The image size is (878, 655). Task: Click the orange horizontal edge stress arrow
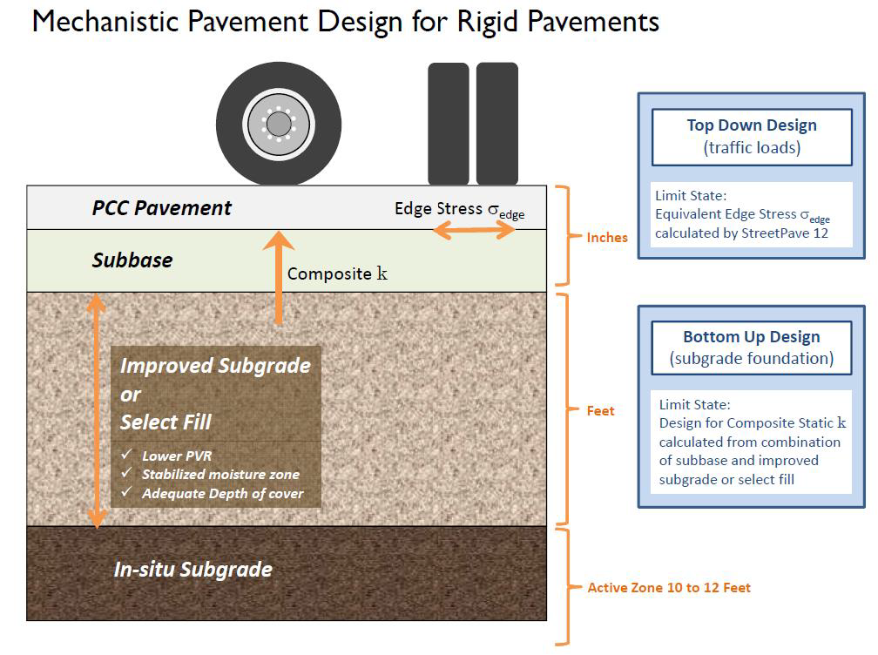coord(475,230)
